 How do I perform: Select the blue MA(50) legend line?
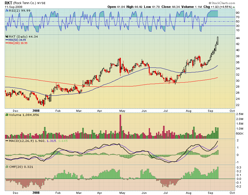(x=7, y=40)
